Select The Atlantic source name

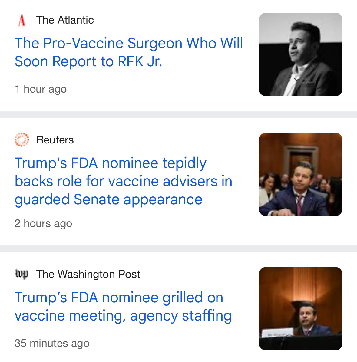coord(65,20)
